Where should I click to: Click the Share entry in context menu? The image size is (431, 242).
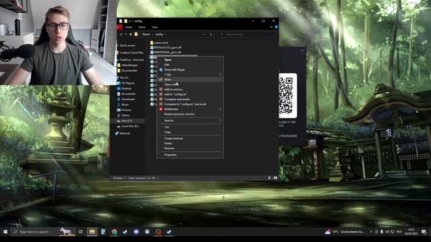[x=190, y=79]
